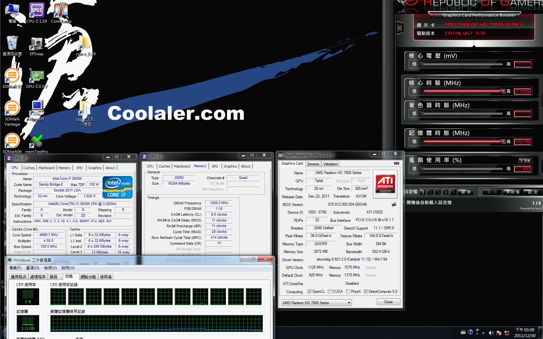
Task: Click the GPU-Z BIOS save chip icon
Action: click(394, 204)
